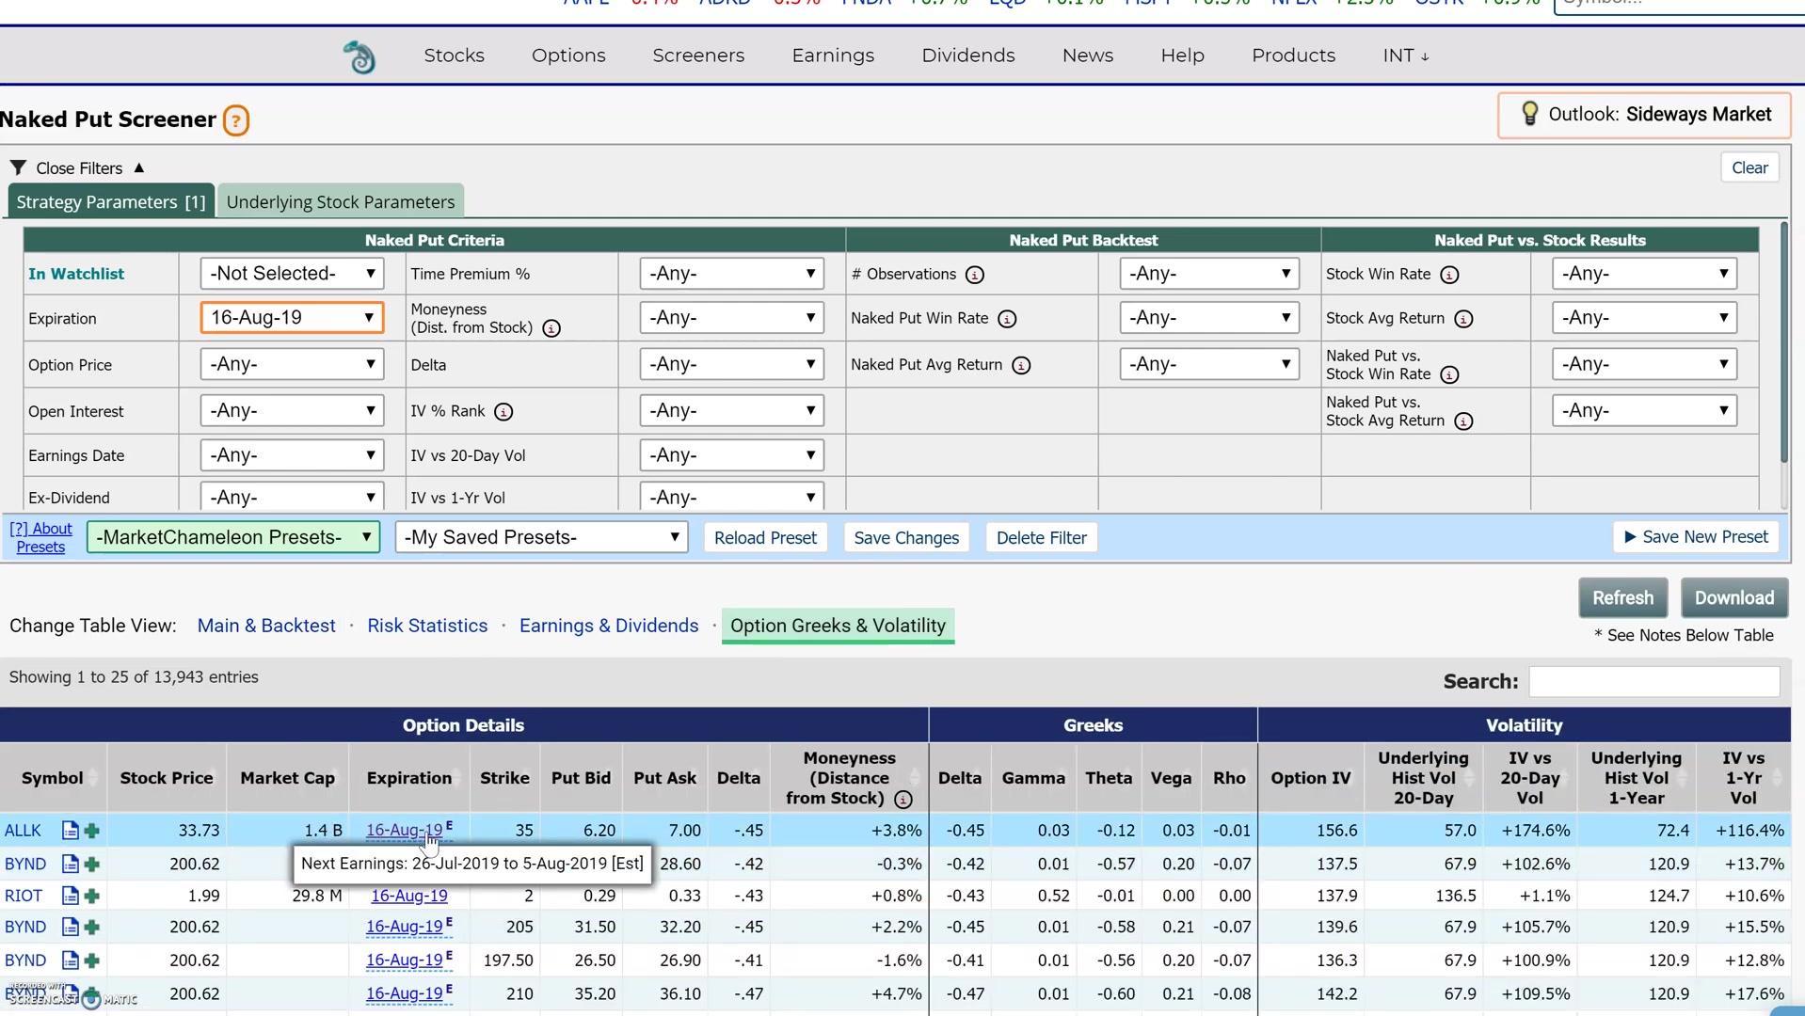The image size is (1805, 1016).
Task: Open the Naked Put Screener help icon
Action: [x=236, y=120]
